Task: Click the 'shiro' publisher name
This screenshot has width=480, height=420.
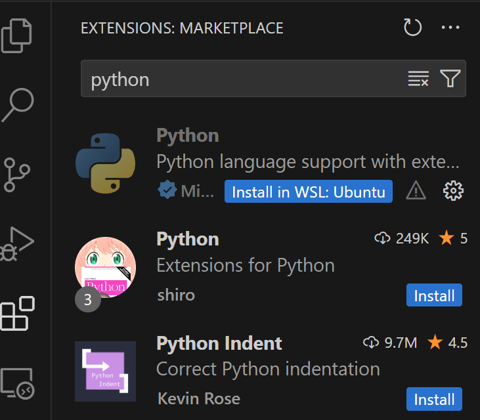Action: (176, 295)
